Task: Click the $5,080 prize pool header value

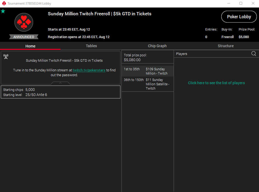Action: pyautogui.click(x=244, y=37)
